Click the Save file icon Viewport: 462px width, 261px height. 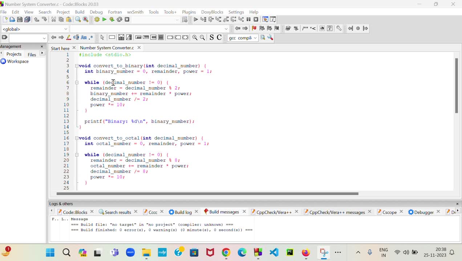(x=20, y=20)
